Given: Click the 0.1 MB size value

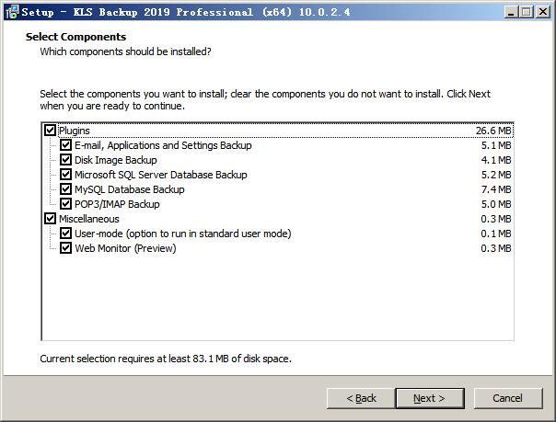Looking at the screenshot, I should [496, 234].
